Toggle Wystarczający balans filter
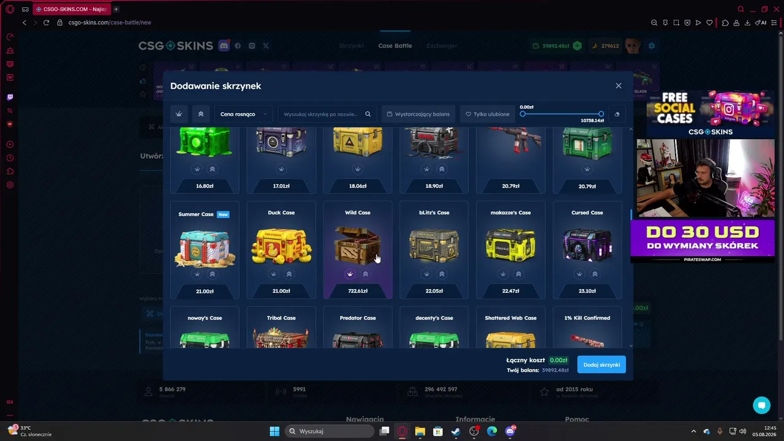The image size is (784, 441). tap(418, 114)
